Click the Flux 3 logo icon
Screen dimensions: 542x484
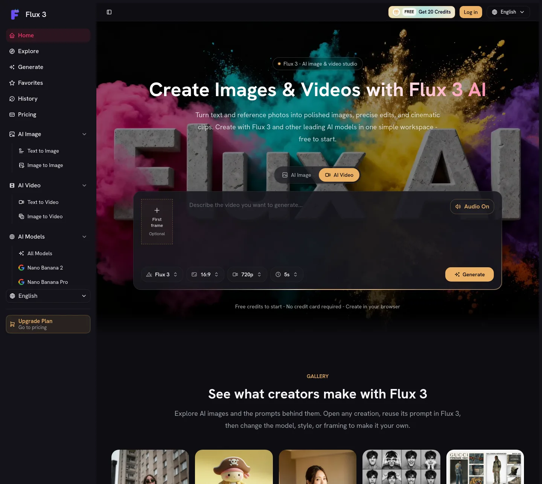pos(15,14)
